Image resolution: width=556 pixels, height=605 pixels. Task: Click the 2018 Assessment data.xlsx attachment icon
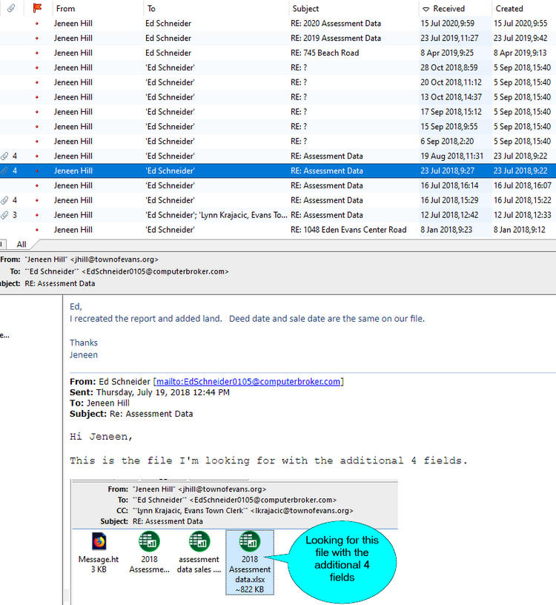click(x=250, y=541)
